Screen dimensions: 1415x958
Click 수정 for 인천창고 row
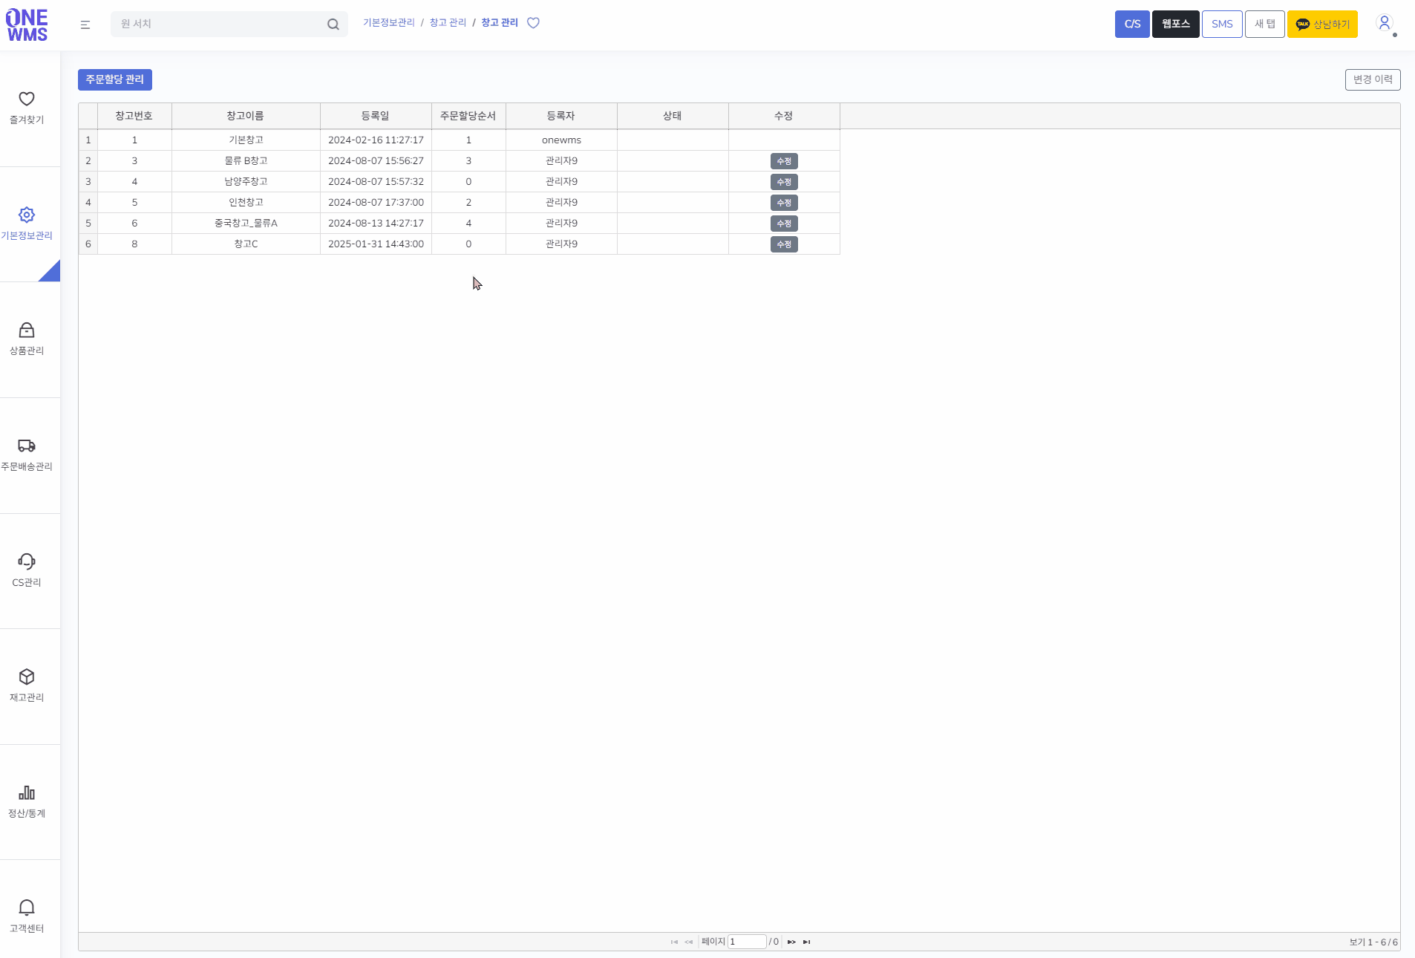point(784,203)
